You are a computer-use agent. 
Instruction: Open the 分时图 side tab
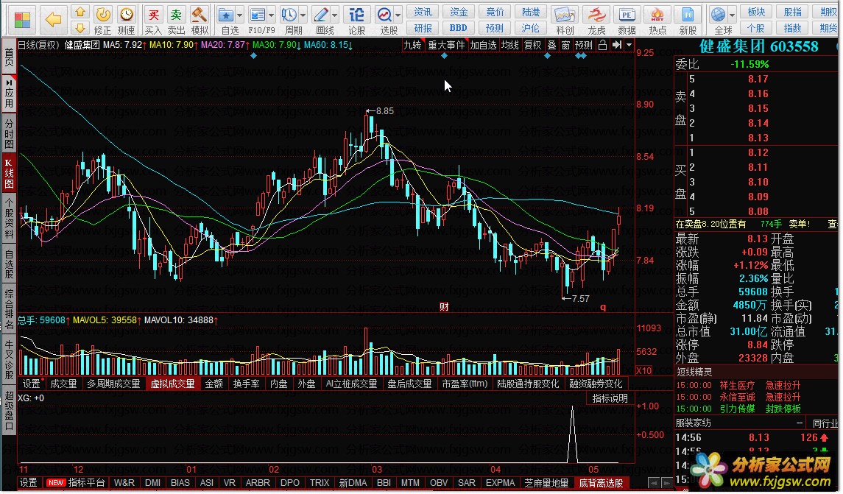9,134
